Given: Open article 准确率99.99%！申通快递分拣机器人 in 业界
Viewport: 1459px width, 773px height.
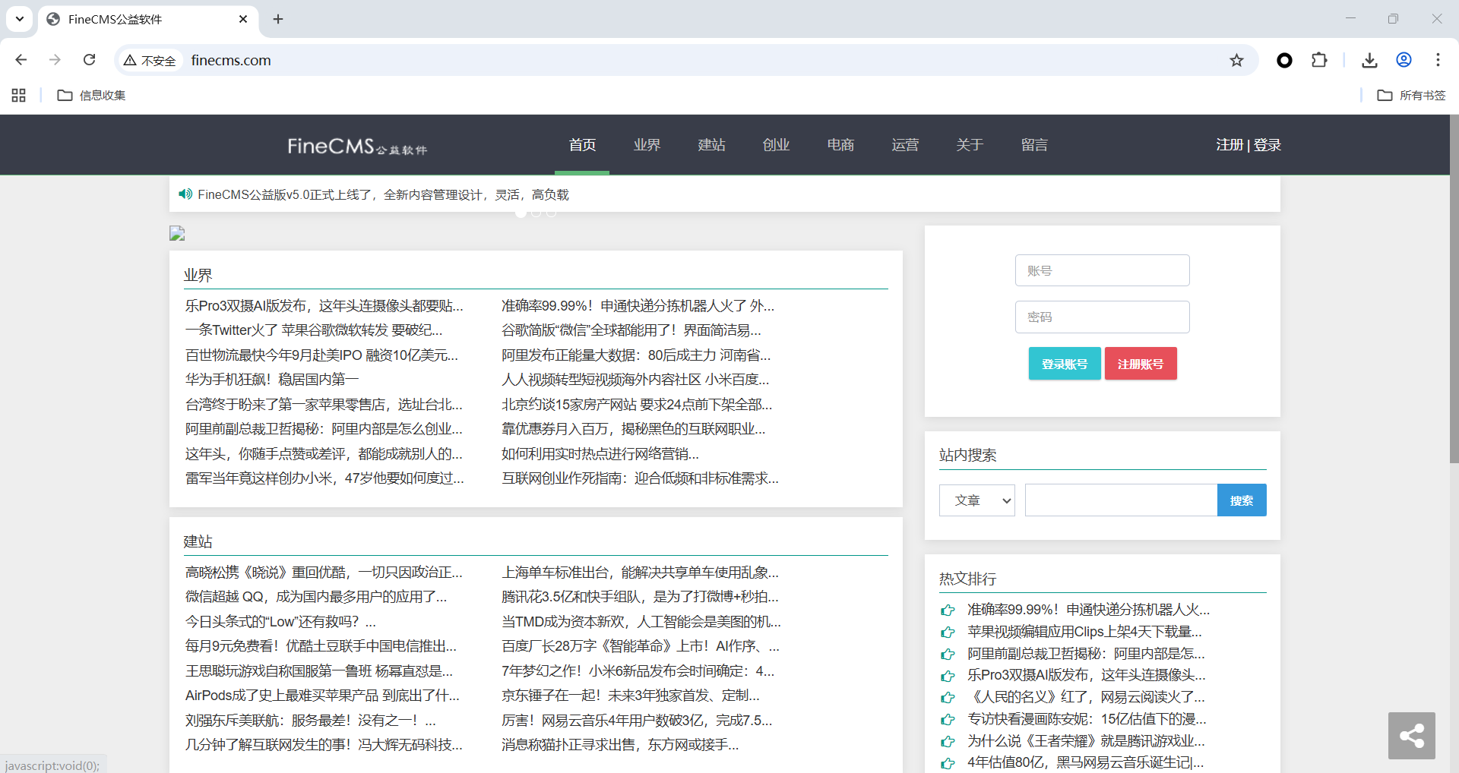Looking at the screenshot, I should coord(638,306).
